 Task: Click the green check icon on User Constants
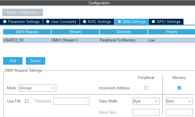[48, 22]
